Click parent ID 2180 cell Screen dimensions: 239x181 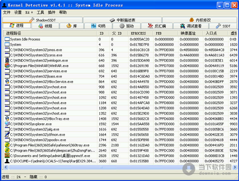115,145
